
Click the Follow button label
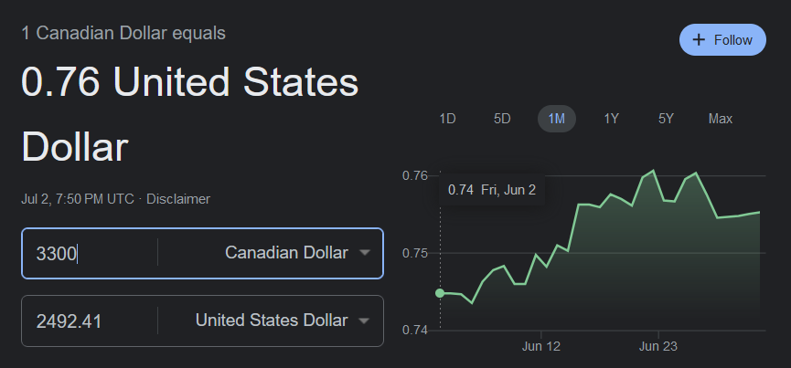733,40
